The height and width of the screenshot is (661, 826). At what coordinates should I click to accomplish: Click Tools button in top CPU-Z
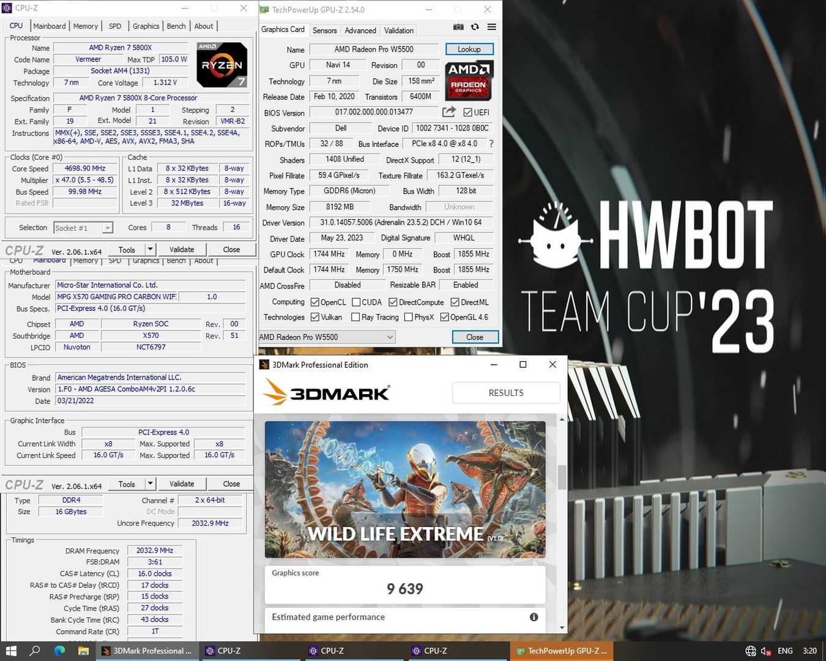point(127,249)
